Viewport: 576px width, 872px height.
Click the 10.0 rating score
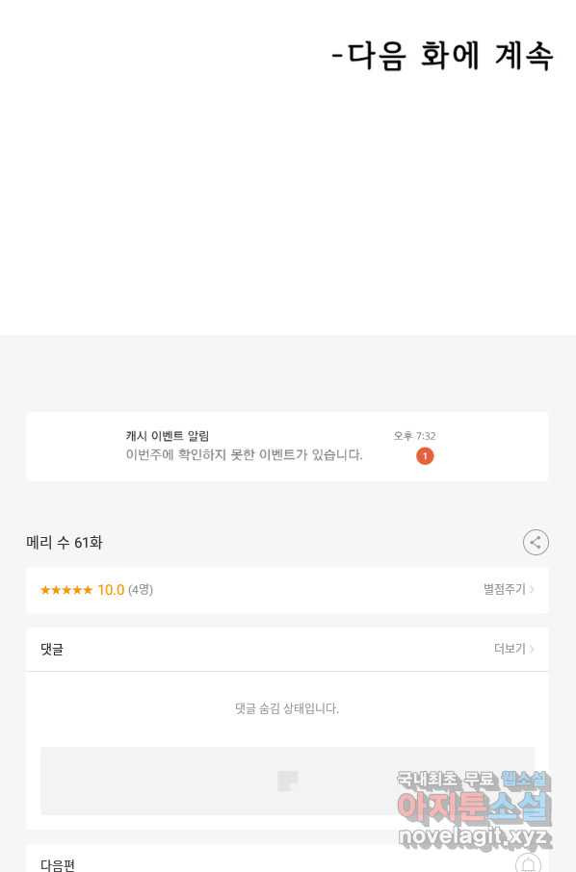pyautogui.click(x=111, y=589)
